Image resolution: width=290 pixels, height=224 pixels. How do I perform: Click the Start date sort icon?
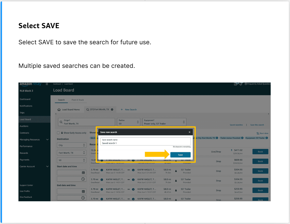click(x=258, y=133)
